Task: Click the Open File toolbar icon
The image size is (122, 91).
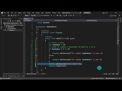Action: (x=12, y=15)
